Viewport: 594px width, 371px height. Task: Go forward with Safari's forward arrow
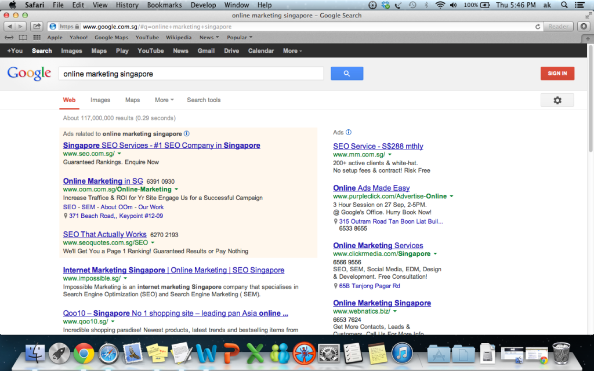(21, 27)
